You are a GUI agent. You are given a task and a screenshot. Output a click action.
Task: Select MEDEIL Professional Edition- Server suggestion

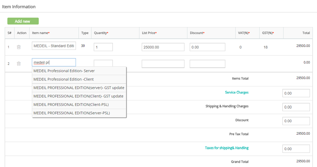[79, 71]
